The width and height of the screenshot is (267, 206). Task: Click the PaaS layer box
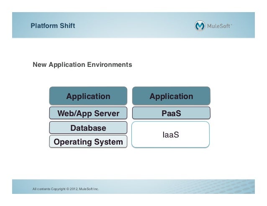click(x=171, y=113)
